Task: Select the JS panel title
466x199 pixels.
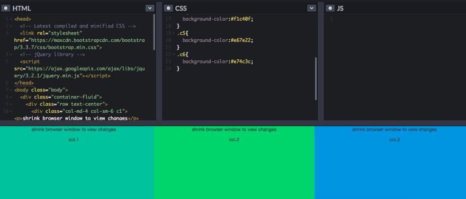Action: [x=340, y=8]
